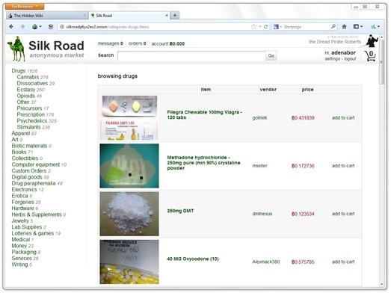Click the 250mg DMT product thumbnail

[129, 214]
